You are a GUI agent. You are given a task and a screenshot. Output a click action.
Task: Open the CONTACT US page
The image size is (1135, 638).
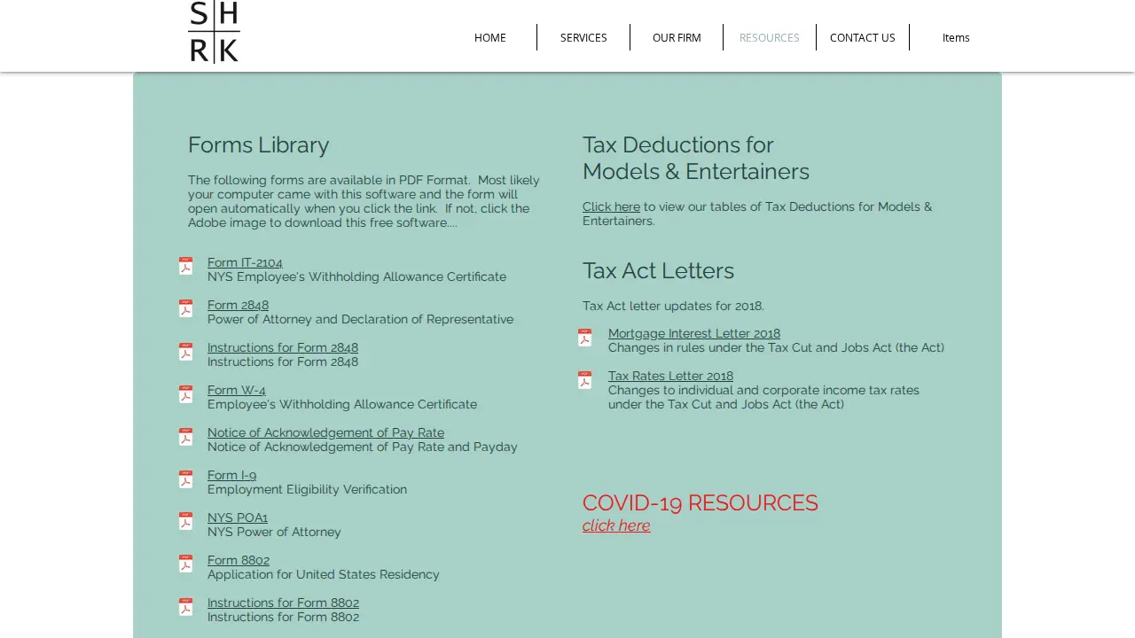point(863,37)
